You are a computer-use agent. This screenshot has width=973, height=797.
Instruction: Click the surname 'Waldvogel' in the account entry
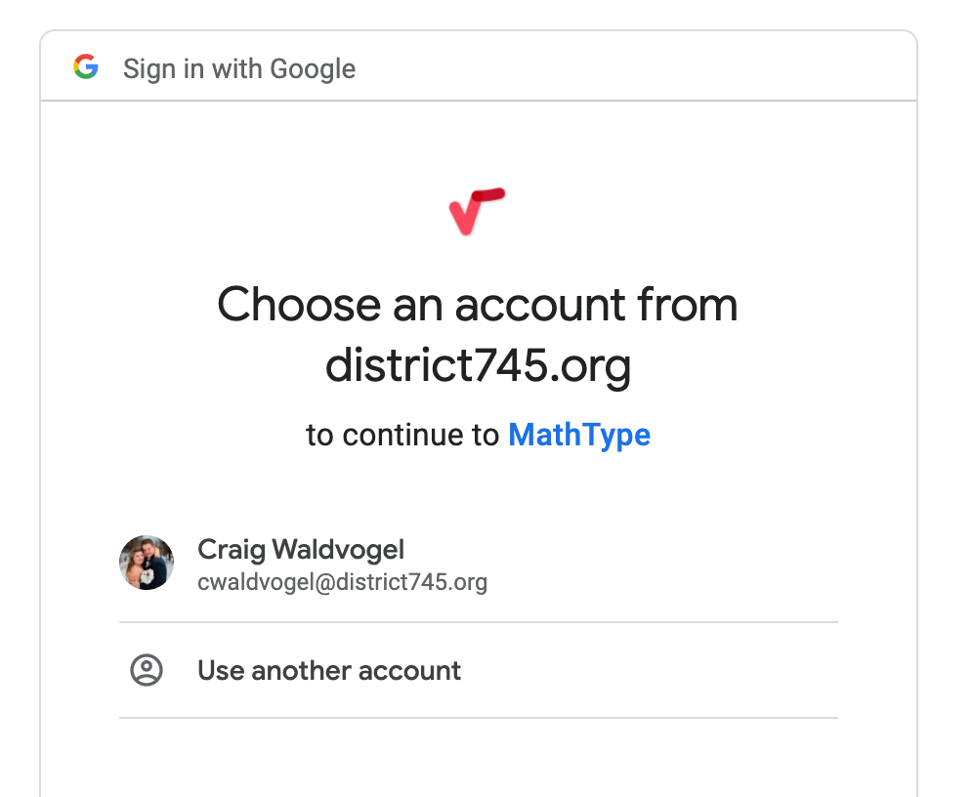338,550
